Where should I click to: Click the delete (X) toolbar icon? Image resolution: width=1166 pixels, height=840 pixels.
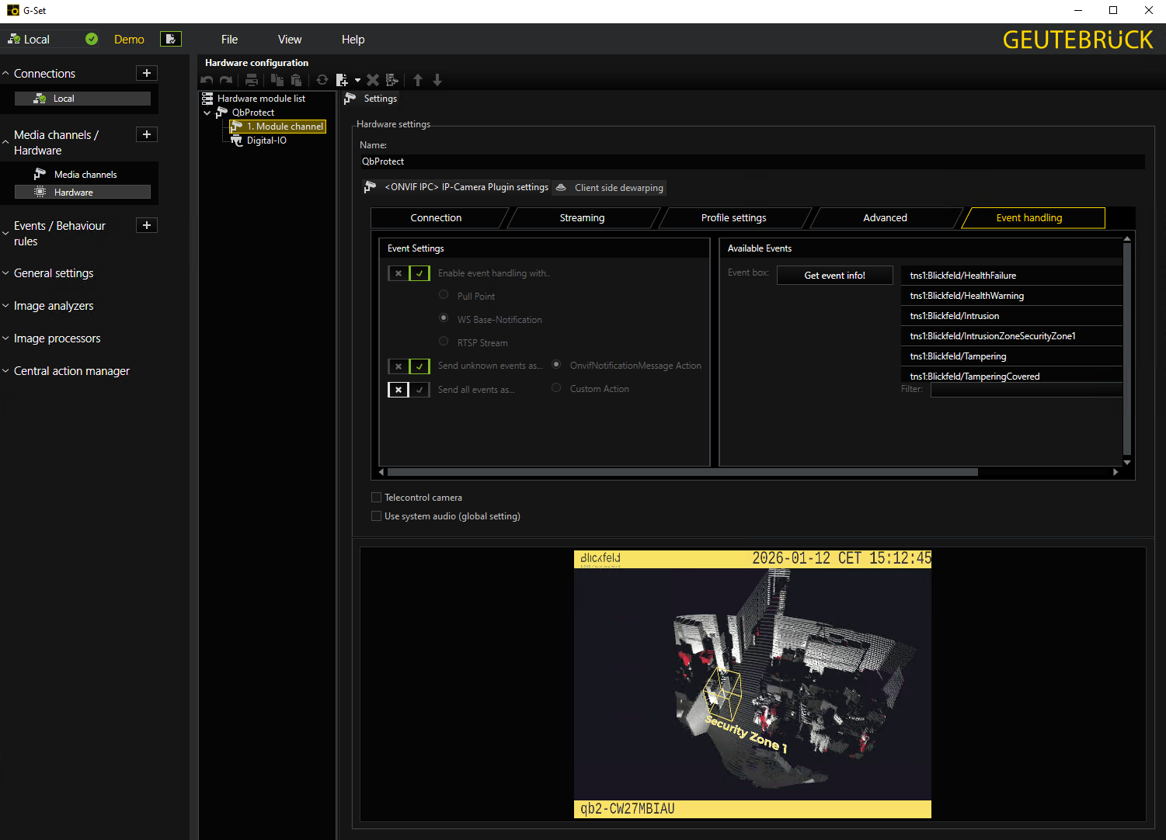[x=373, y=80]
